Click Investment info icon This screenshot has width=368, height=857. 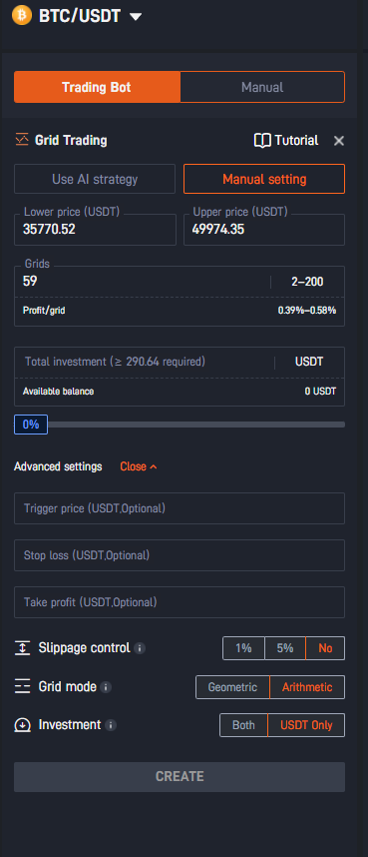coord(111,725)
